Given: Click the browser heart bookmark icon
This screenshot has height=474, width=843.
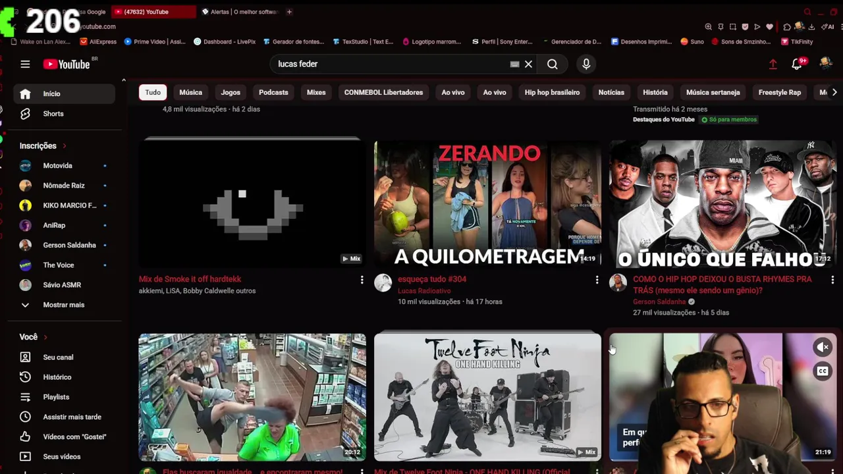Looking at the screenshot, I should pyautogui.click(x=769, y=27).
